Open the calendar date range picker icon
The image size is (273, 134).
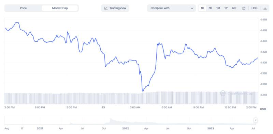[x=244, y=8]
